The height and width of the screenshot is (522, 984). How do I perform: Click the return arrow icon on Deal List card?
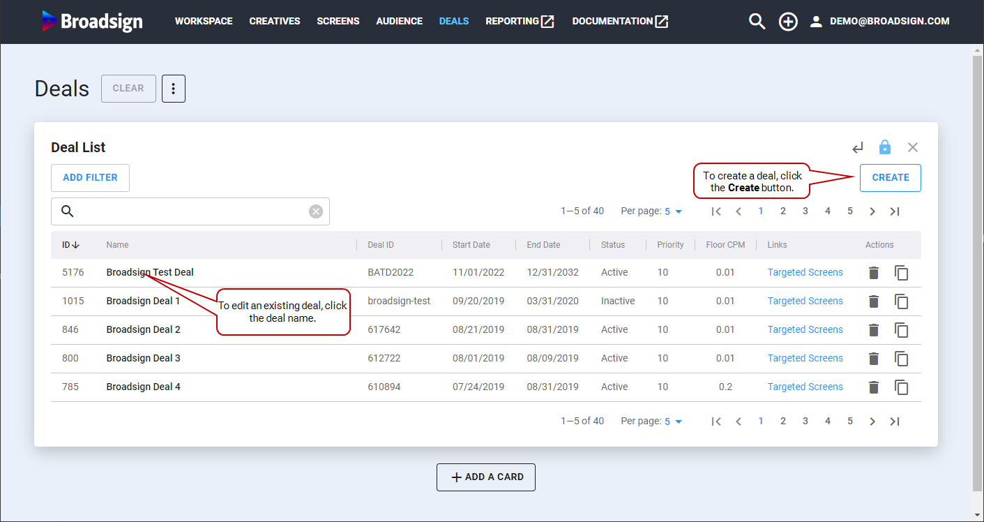pyautogui.click(x=858, y=147)
